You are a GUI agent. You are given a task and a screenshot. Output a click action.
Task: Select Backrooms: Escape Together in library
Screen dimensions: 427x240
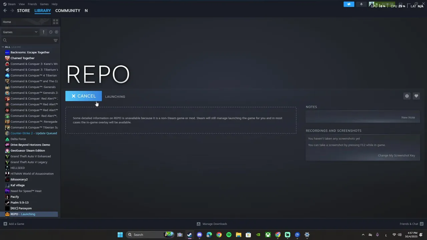point(29,52)
